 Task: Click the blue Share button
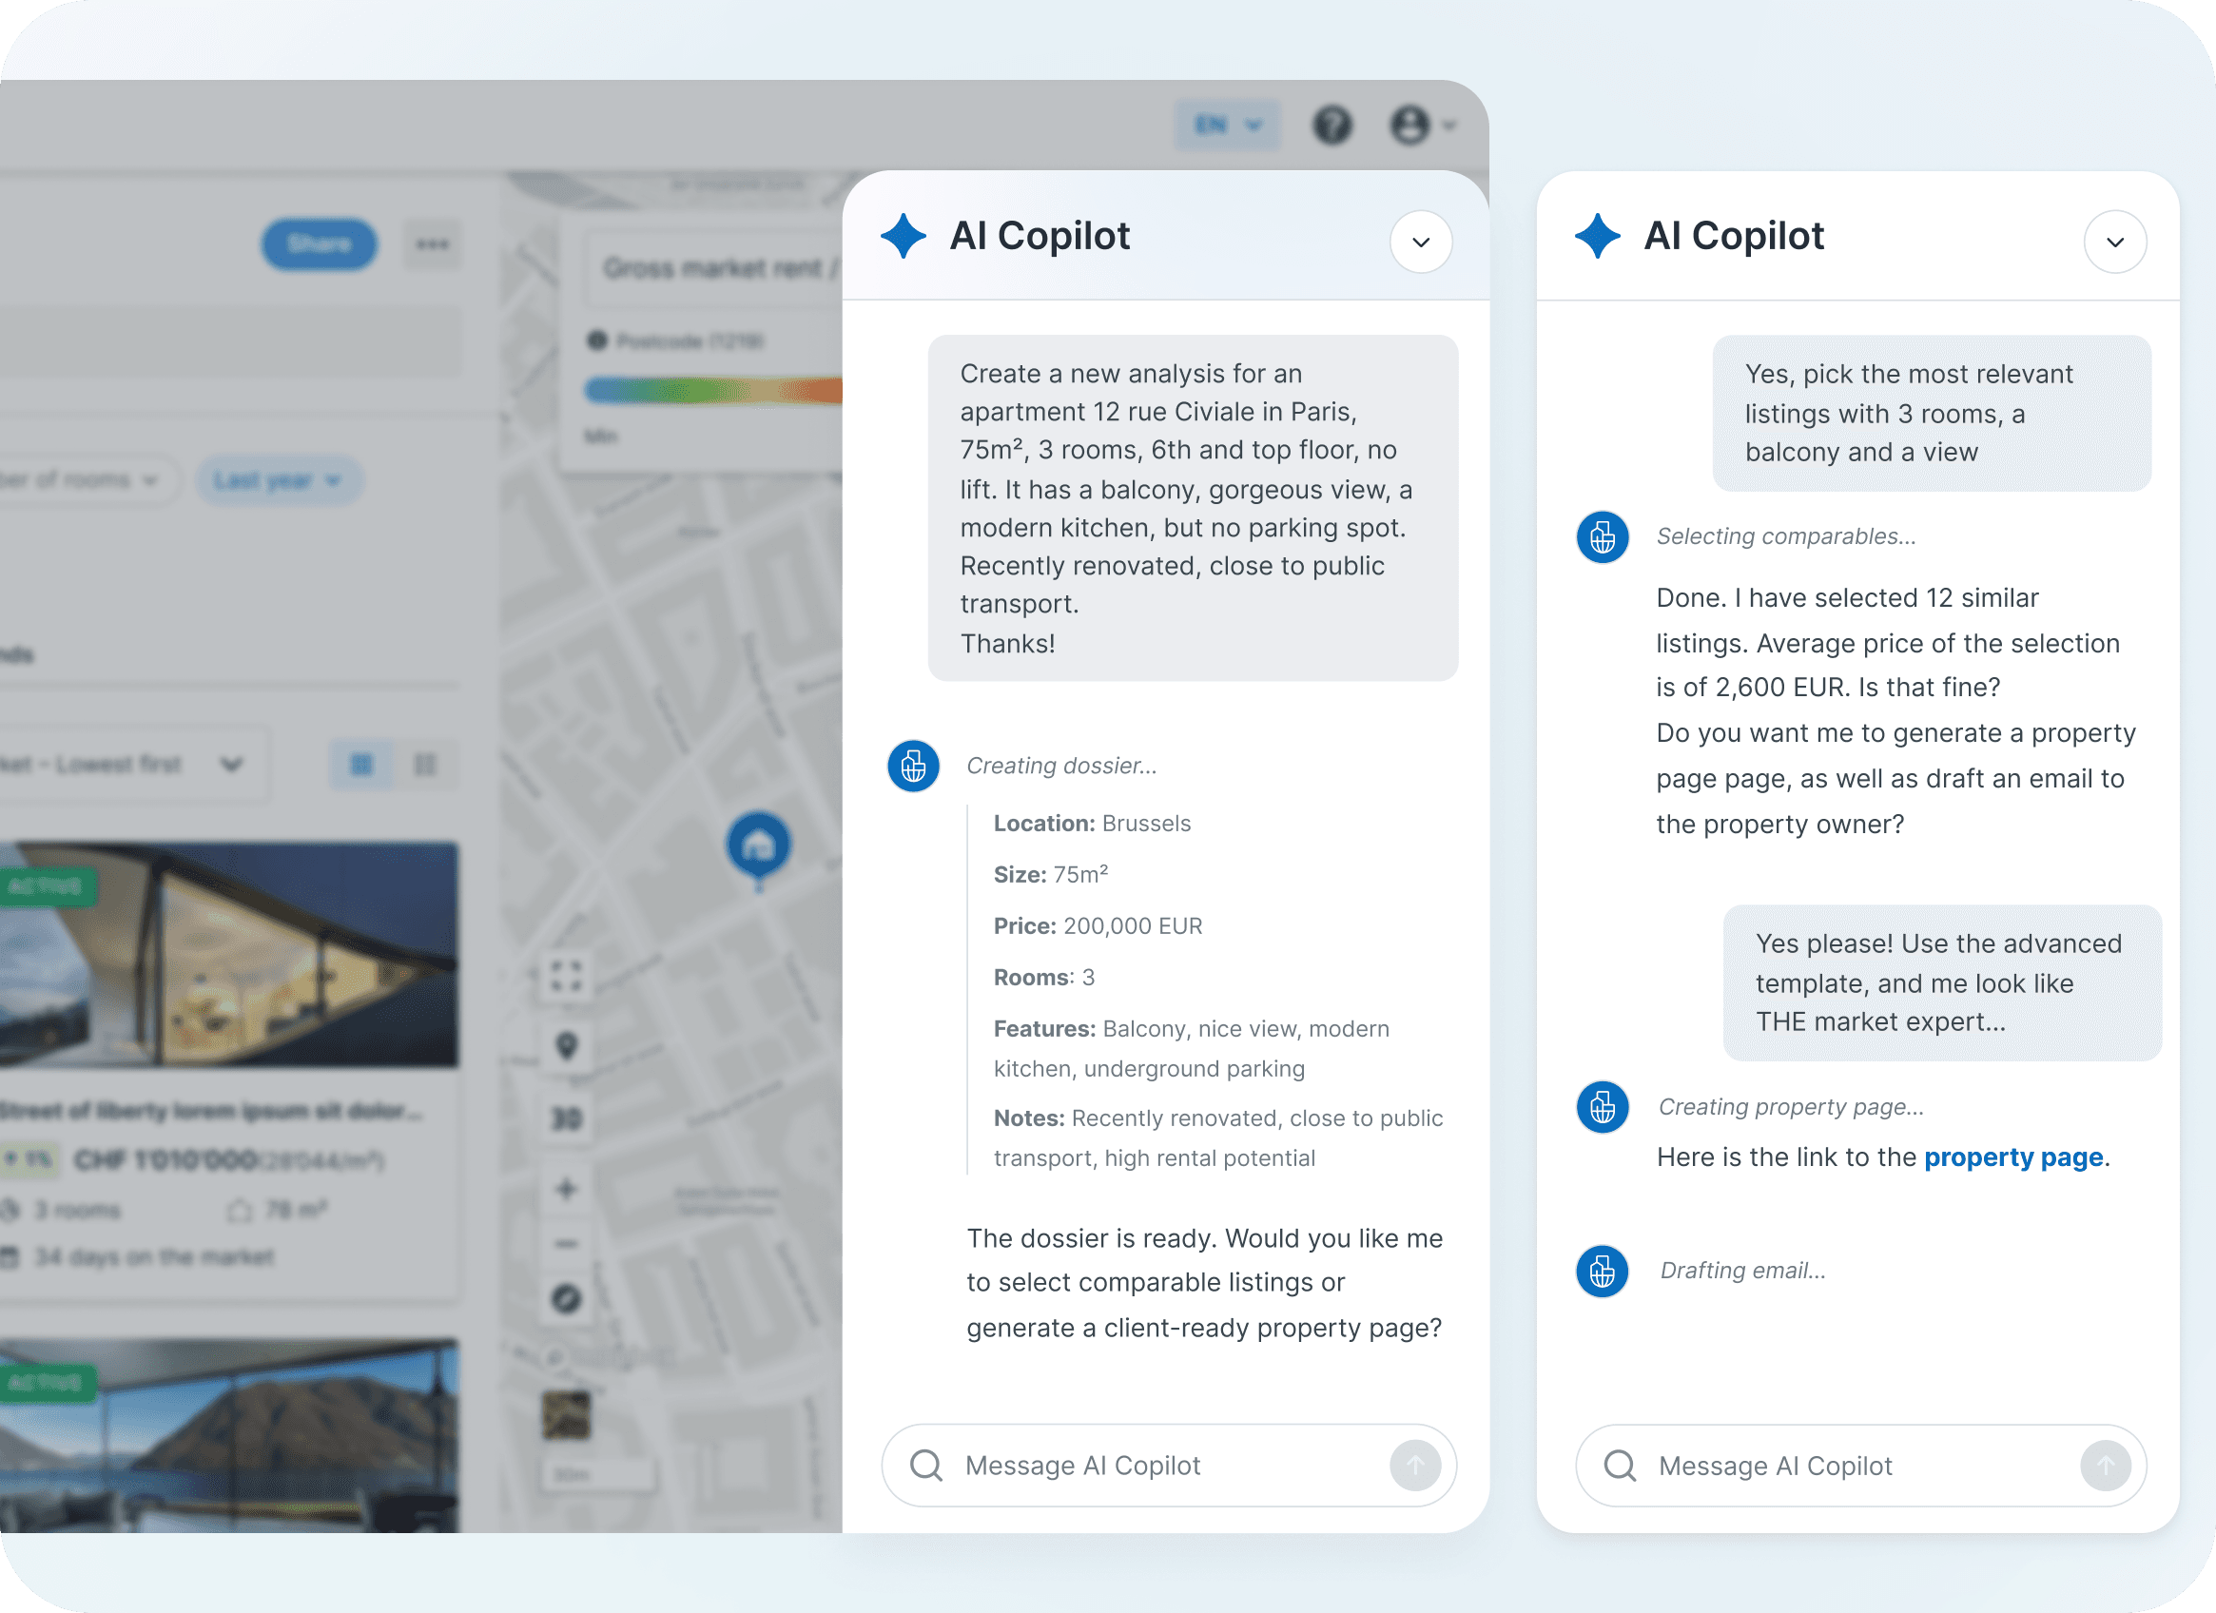point(319,243)
